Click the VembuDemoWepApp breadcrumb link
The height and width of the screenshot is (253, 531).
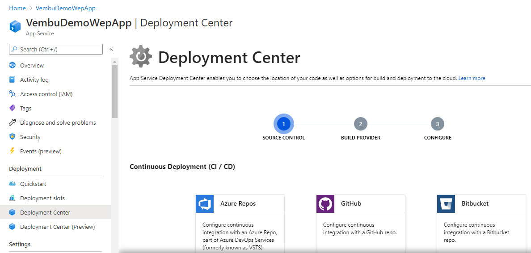click(65, 8)
